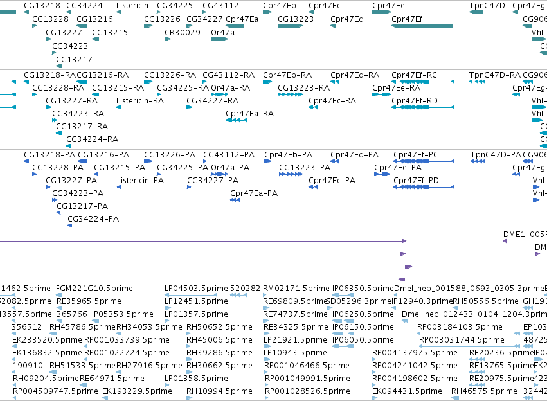Screen dimensions: 547x401
Task: Click the LP04503.5prime EST label
Action: coord(196,289)
